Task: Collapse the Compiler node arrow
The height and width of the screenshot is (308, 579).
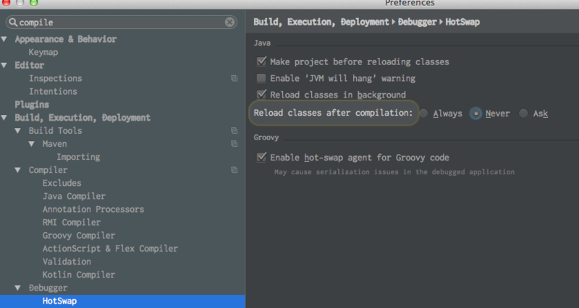Action: coord(17,170)
